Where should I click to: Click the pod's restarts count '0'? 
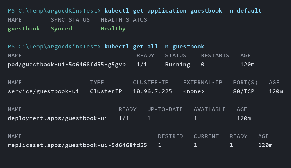[x=203, y=65]
